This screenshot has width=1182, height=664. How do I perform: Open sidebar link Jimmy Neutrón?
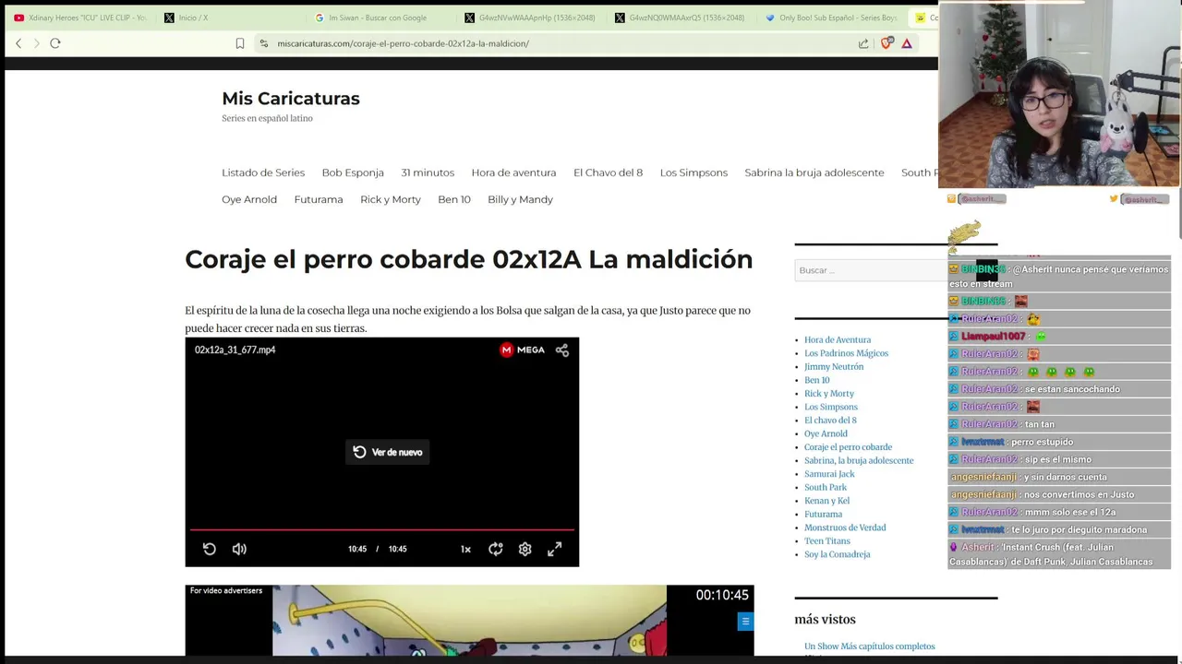834,366
